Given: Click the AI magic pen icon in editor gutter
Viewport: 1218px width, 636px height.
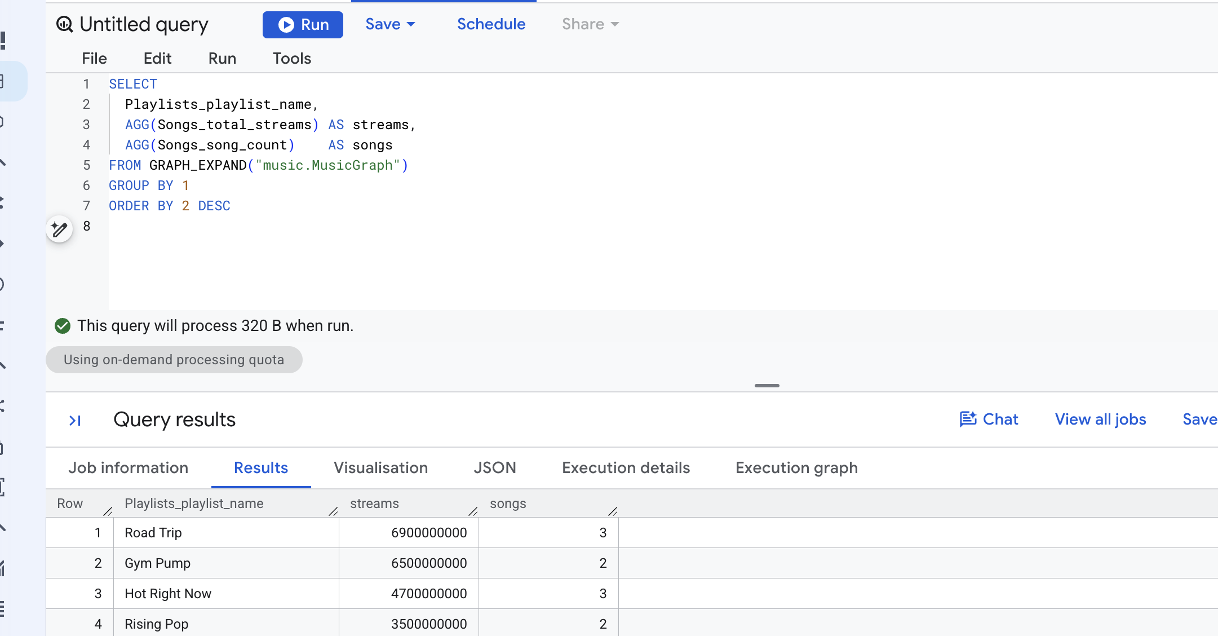Looking at the screenshot, I should (59, 229).
